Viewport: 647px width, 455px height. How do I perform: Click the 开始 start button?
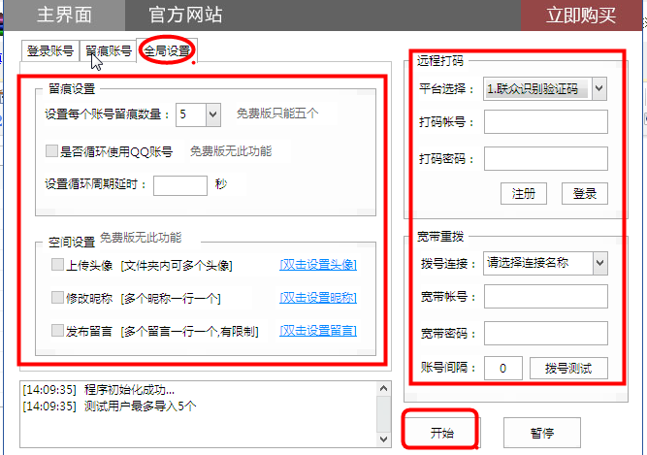442,433
